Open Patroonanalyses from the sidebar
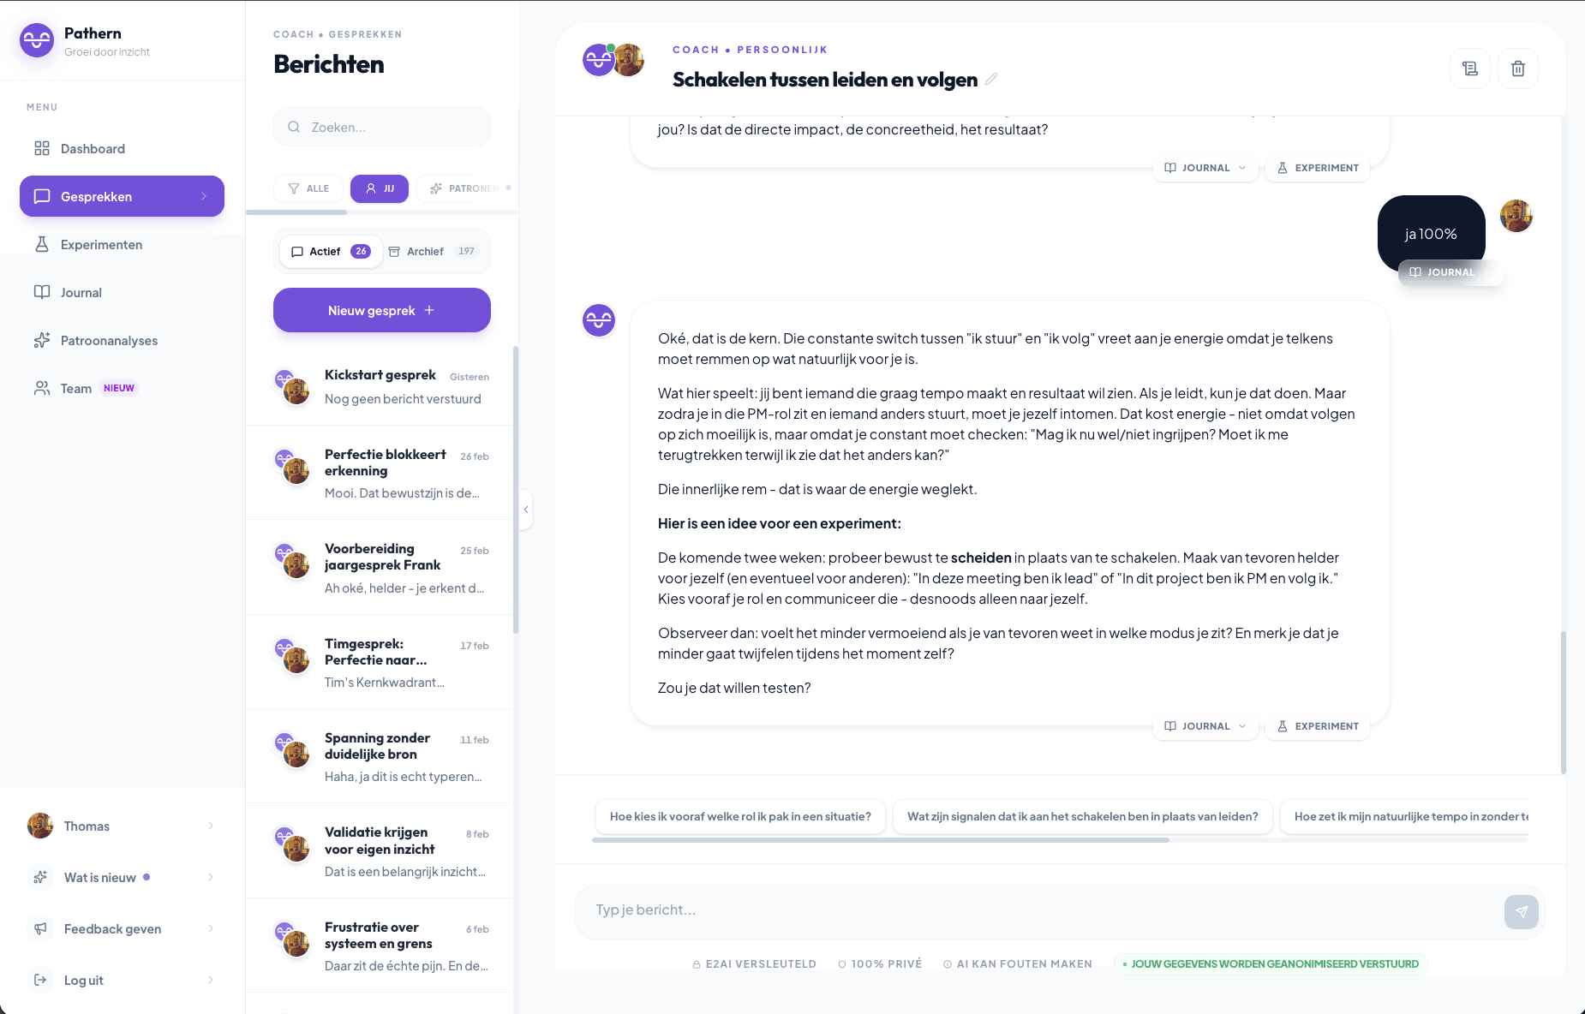This screenshot has width=1585, height=1014. tap(109, 340)
